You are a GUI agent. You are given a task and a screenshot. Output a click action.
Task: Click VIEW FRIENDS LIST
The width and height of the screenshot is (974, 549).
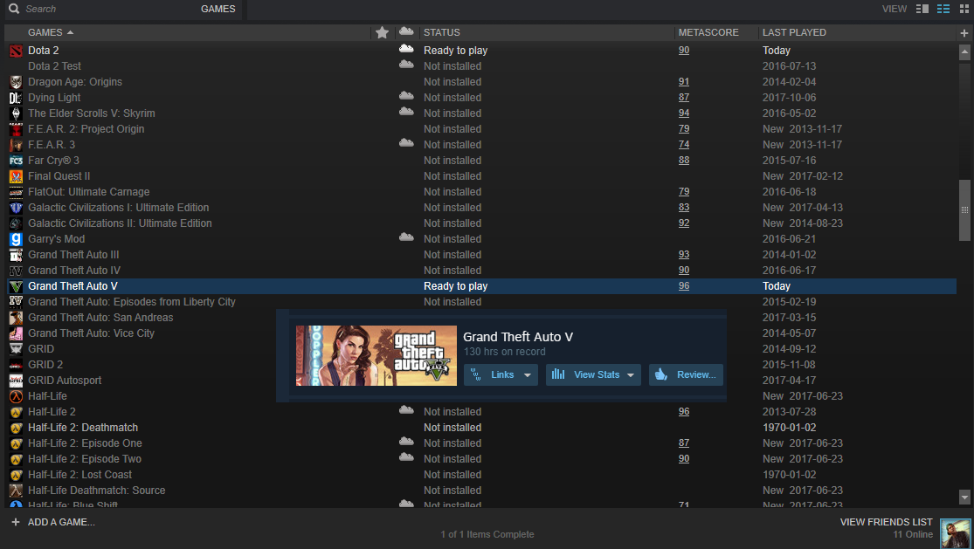(x=886, y=522)
